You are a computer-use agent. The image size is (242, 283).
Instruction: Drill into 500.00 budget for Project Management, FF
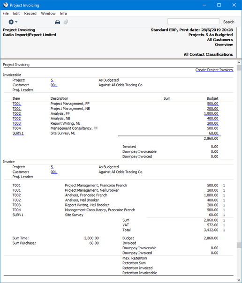pos(213,104)
